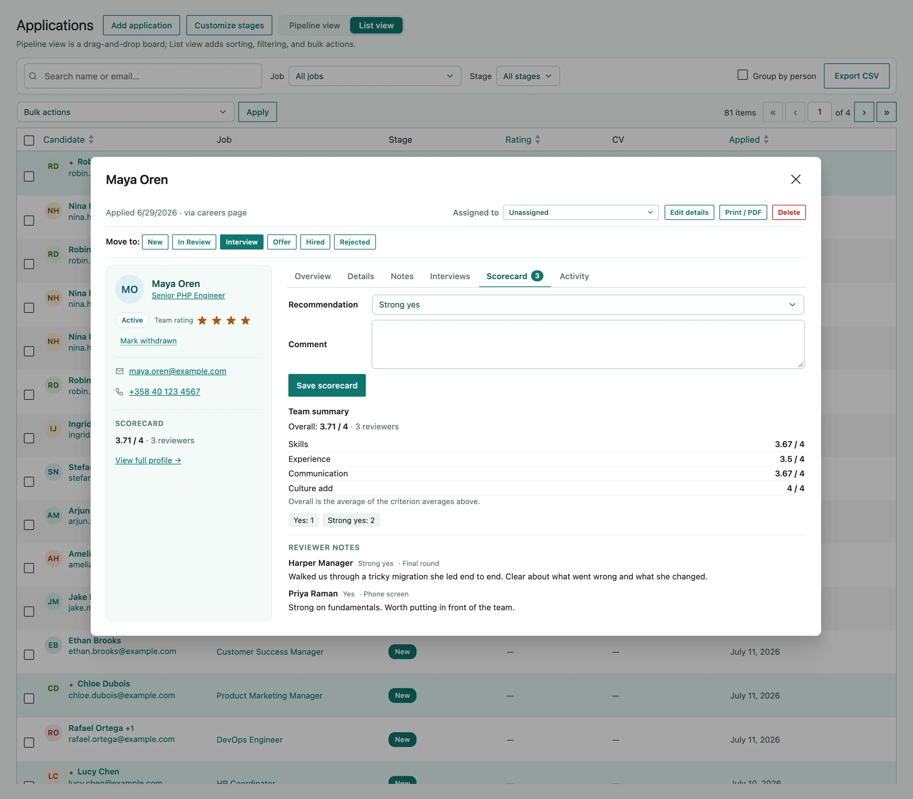The height and width of the screenshot is (799, 913).
Task: Switch to the Activity tab
Action: tap(574, 276)
